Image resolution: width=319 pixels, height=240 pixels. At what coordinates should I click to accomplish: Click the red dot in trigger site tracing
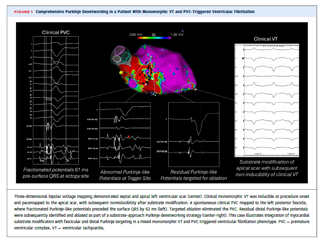tap(129, 136)
